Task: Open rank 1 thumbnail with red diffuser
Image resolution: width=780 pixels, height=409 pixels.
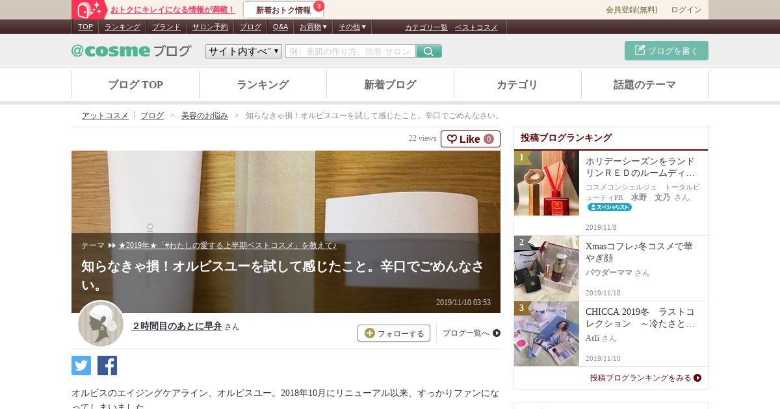Action: coord(547,183)
